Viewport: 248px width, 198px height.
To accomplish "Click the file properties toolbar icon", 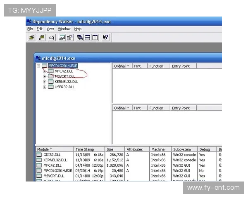I will click(70, 38).
